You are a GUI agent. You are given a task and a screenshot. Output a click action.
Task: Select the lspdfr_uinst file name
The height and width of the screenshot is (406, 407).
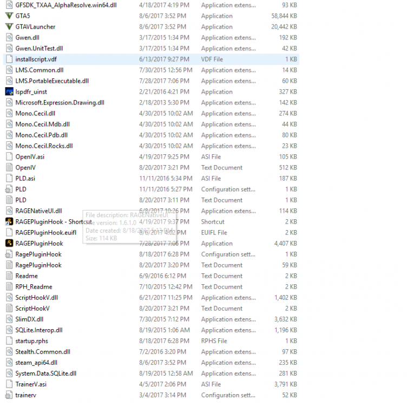click(31, 92)
